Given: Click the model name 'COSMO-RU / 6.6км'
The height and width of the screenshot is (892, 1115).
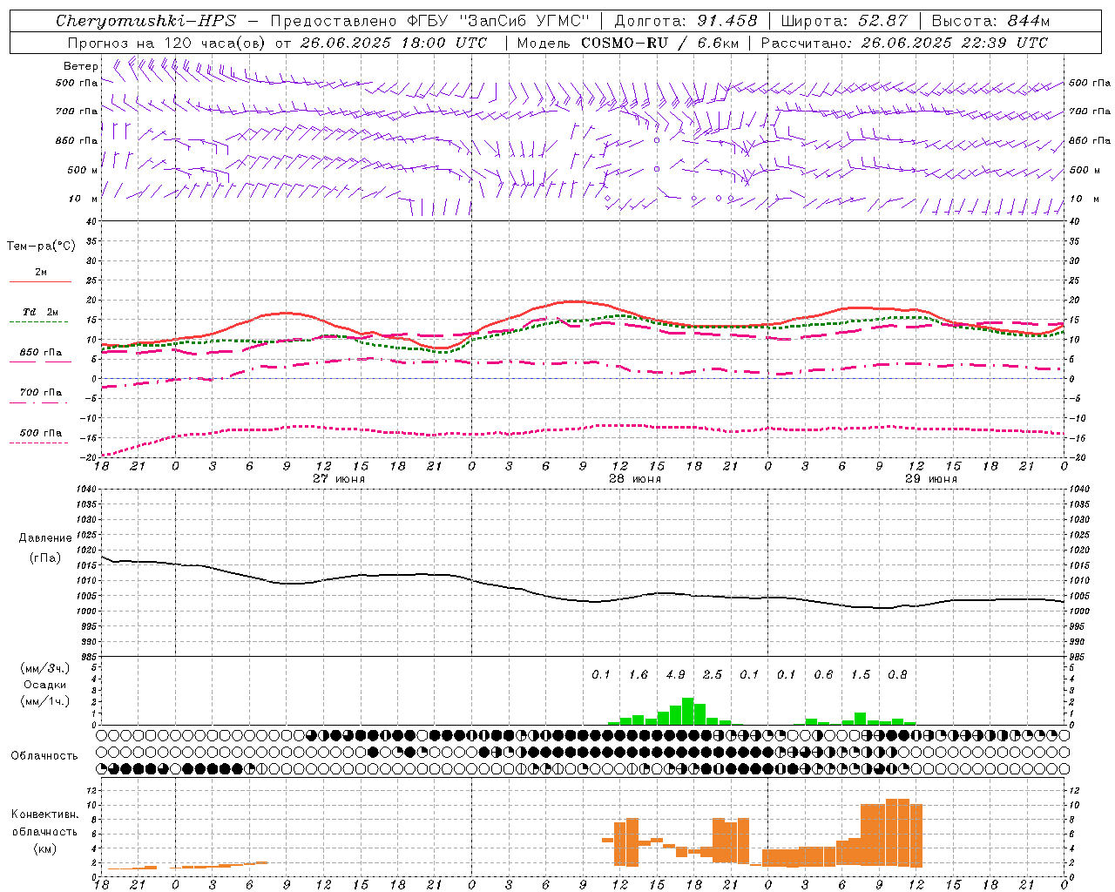Looking at the screenshot, I should pos(660,43).
